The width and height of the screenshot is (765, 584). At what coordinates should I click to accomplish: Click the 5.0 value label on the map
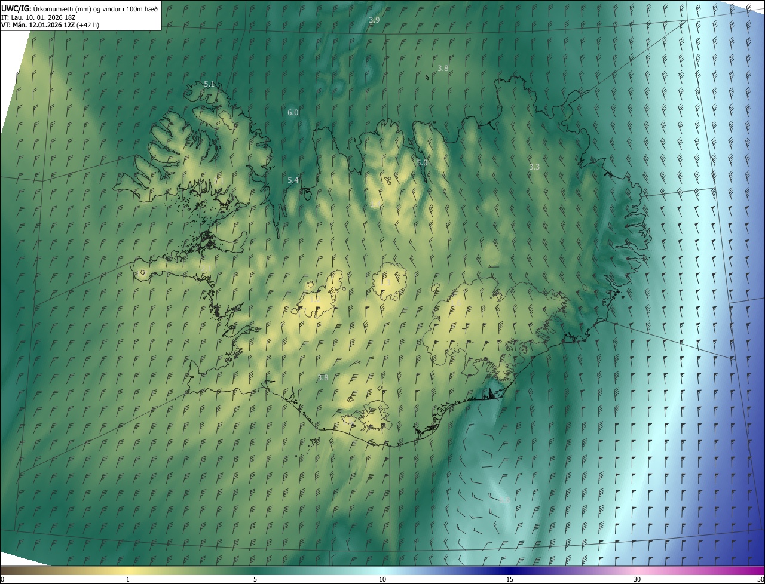pos(422,162)
